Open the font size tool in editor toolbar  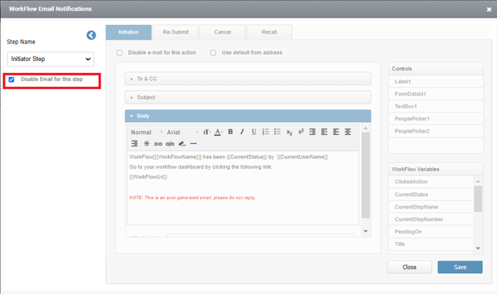click(x=207, y=132)
